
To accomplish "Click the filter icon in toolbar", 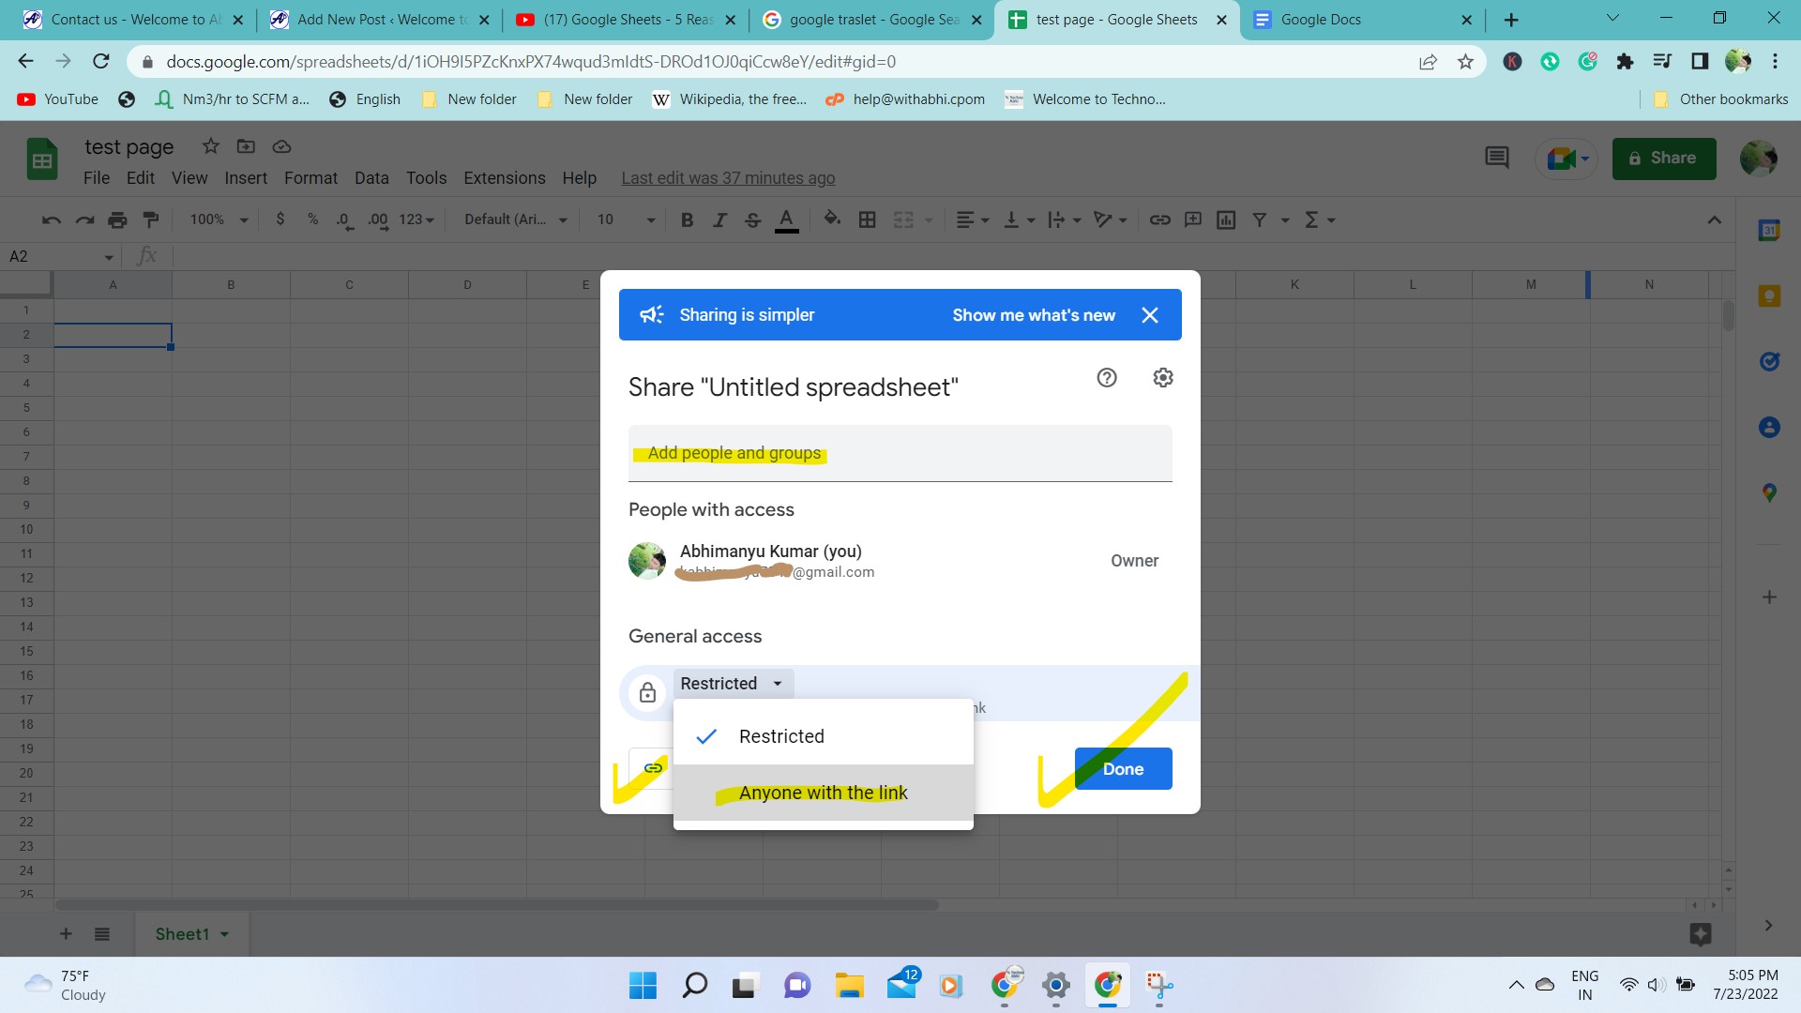I will click(x=1259, y=220).
